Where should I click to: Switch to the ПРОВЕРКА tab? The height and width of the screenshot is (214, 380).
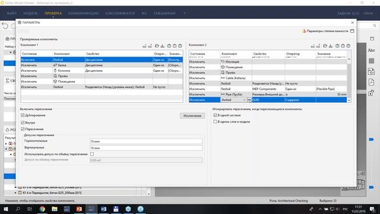pos(53,13)
